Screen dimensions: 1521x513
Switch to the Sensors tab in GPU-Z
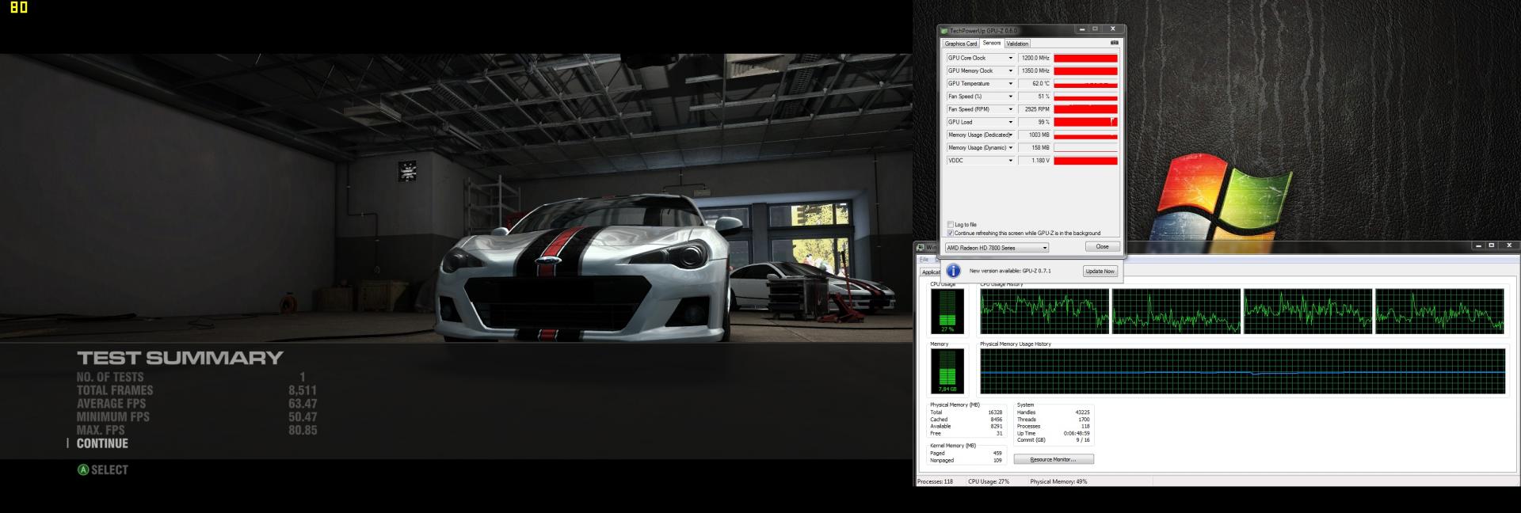[x=992, y=44]
